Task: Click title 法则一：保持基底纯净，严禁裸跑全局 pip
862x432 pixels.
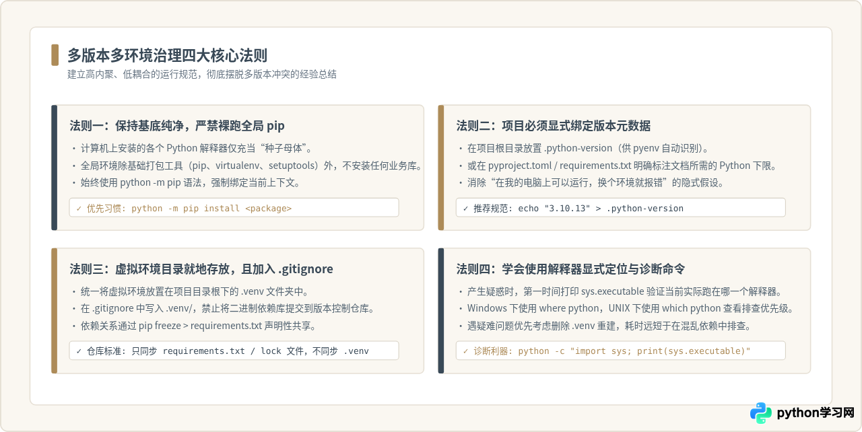Action: (177, 126)
